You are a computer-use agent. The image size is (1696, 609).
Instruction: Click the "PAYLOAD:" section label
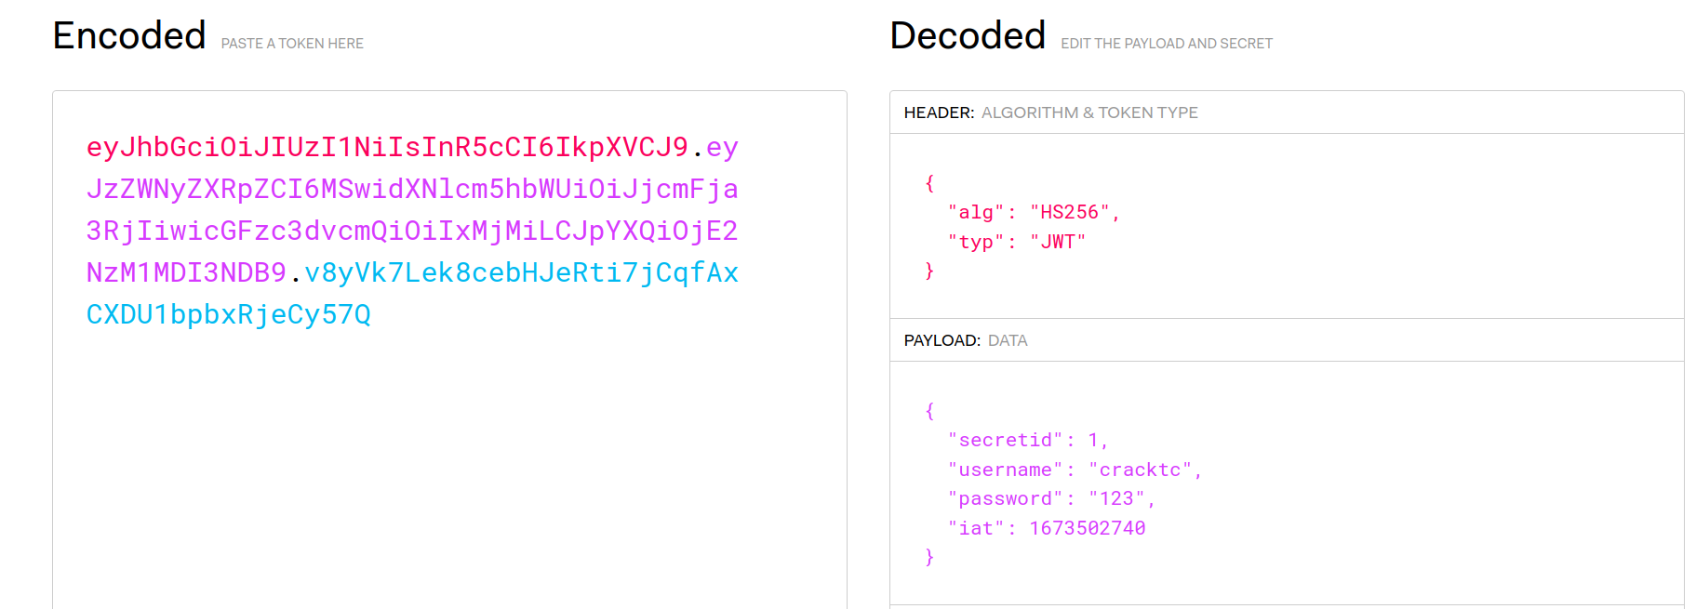(x=941, y=340)
